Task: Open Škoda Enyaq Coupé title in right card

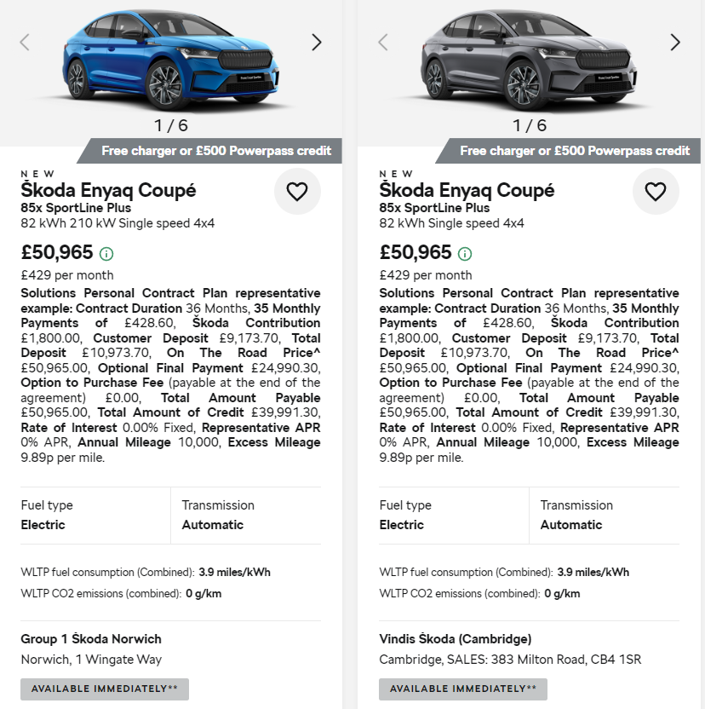Action: click(x=467, y=190)
